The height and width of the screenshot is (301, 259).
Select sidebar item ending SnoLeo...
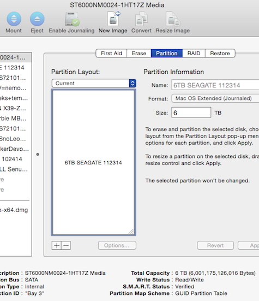[x=15, y=139]
